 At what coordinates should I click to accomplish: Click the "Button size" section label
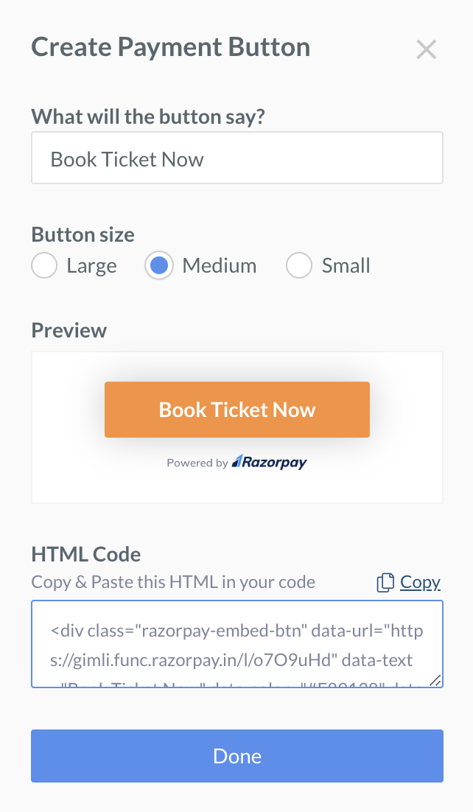[83, 234]
